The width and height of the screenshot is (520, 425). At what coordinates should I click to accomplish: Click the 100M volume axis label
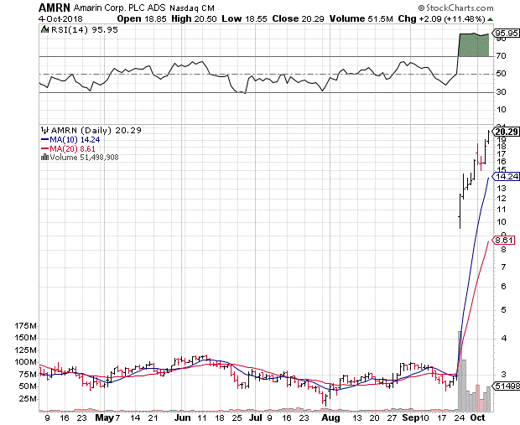pyautogui.click(x=25, y=362)
